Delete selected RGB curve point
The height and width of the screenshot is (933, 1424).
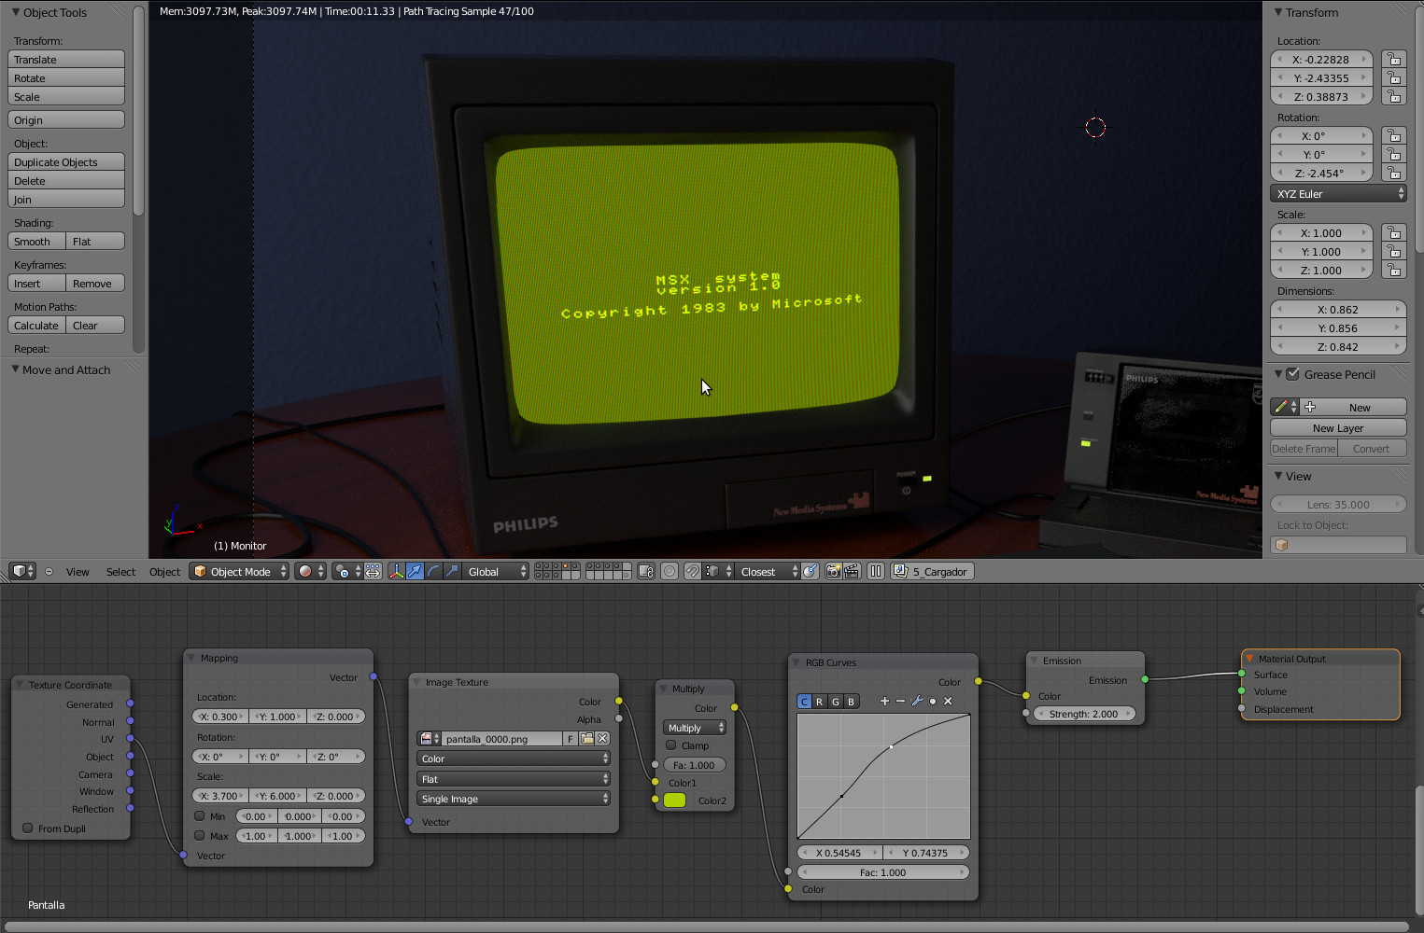pyautogui.click(x=948, y=701)
